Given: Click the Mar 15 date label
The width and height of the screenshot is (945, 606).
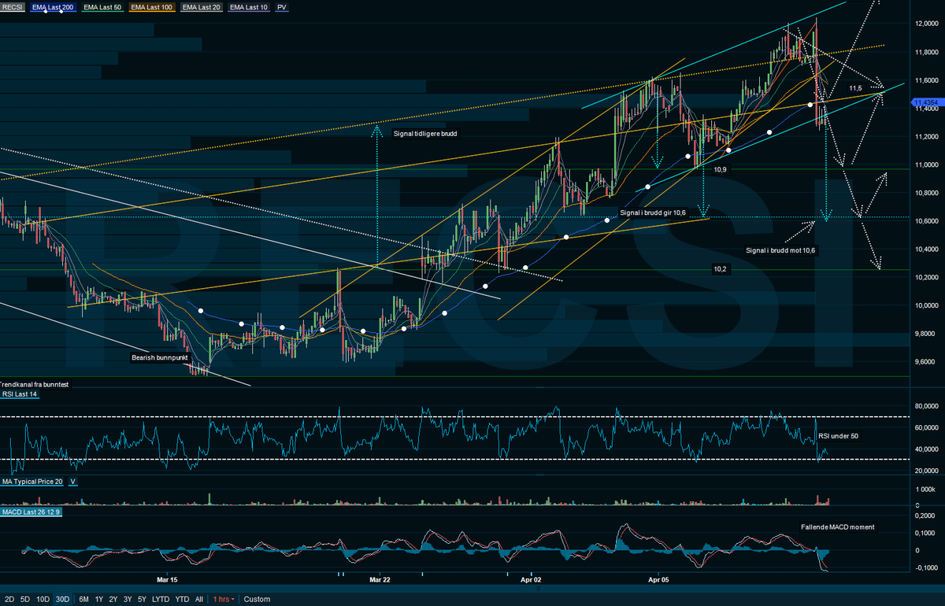Looking at the screenshot, I should point(168,580).
